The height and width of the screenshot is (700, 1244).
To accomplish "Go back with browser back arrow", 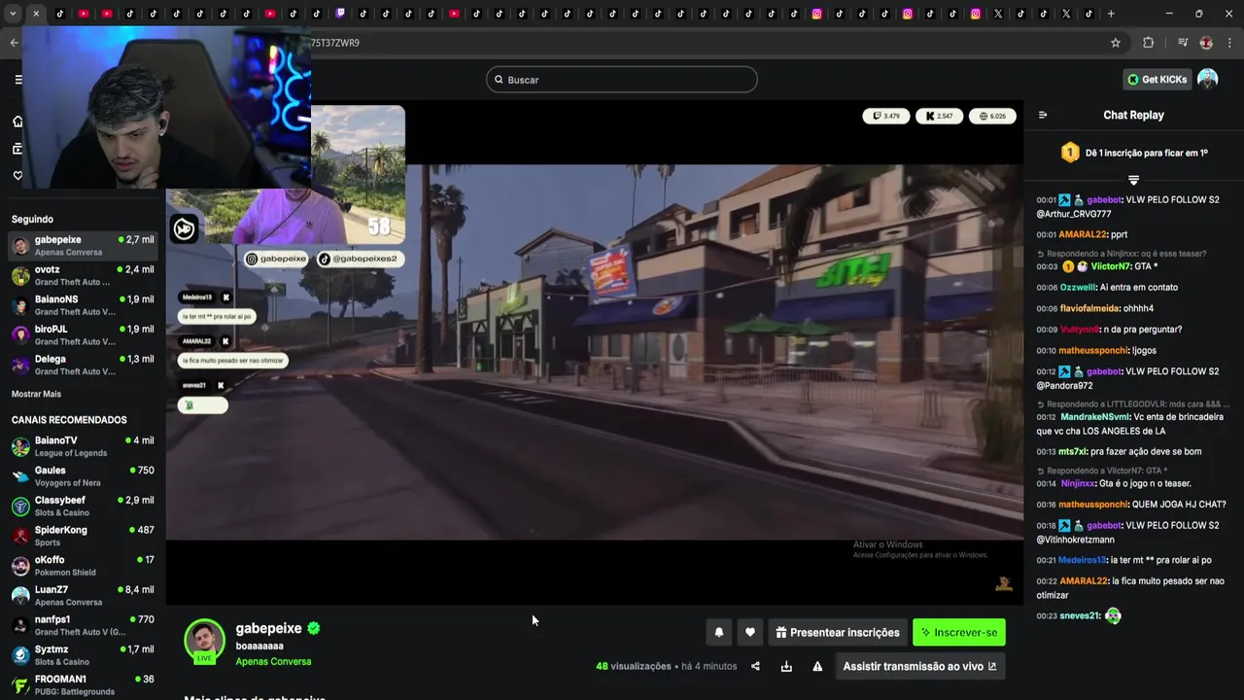I will (x=14, y=43).
